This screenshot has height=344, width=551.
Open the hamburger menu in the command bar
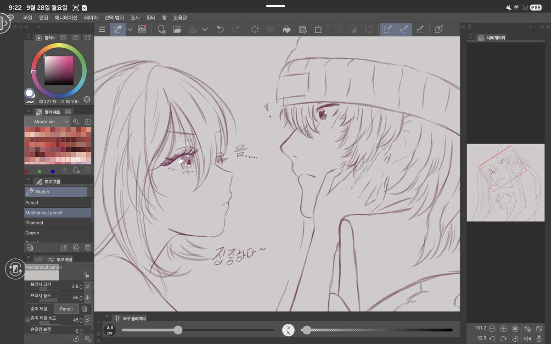tap(102, 29)
